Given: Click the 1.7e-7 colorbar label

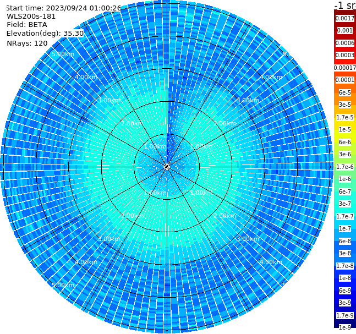Looking at the screenshot, I should 345,216.
